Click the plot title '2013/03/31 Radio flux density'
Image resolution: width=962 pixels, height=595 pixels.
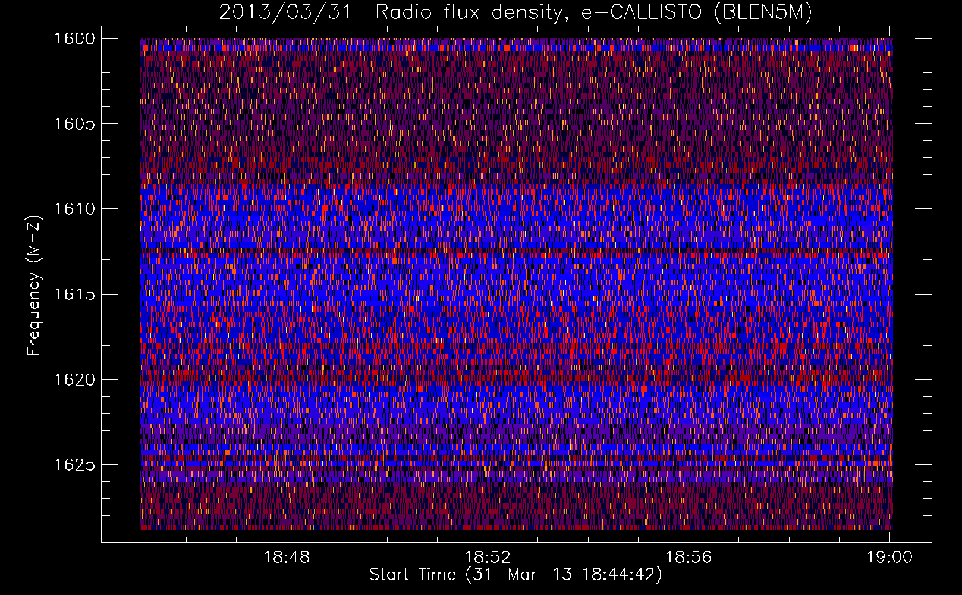click(515, 13)
